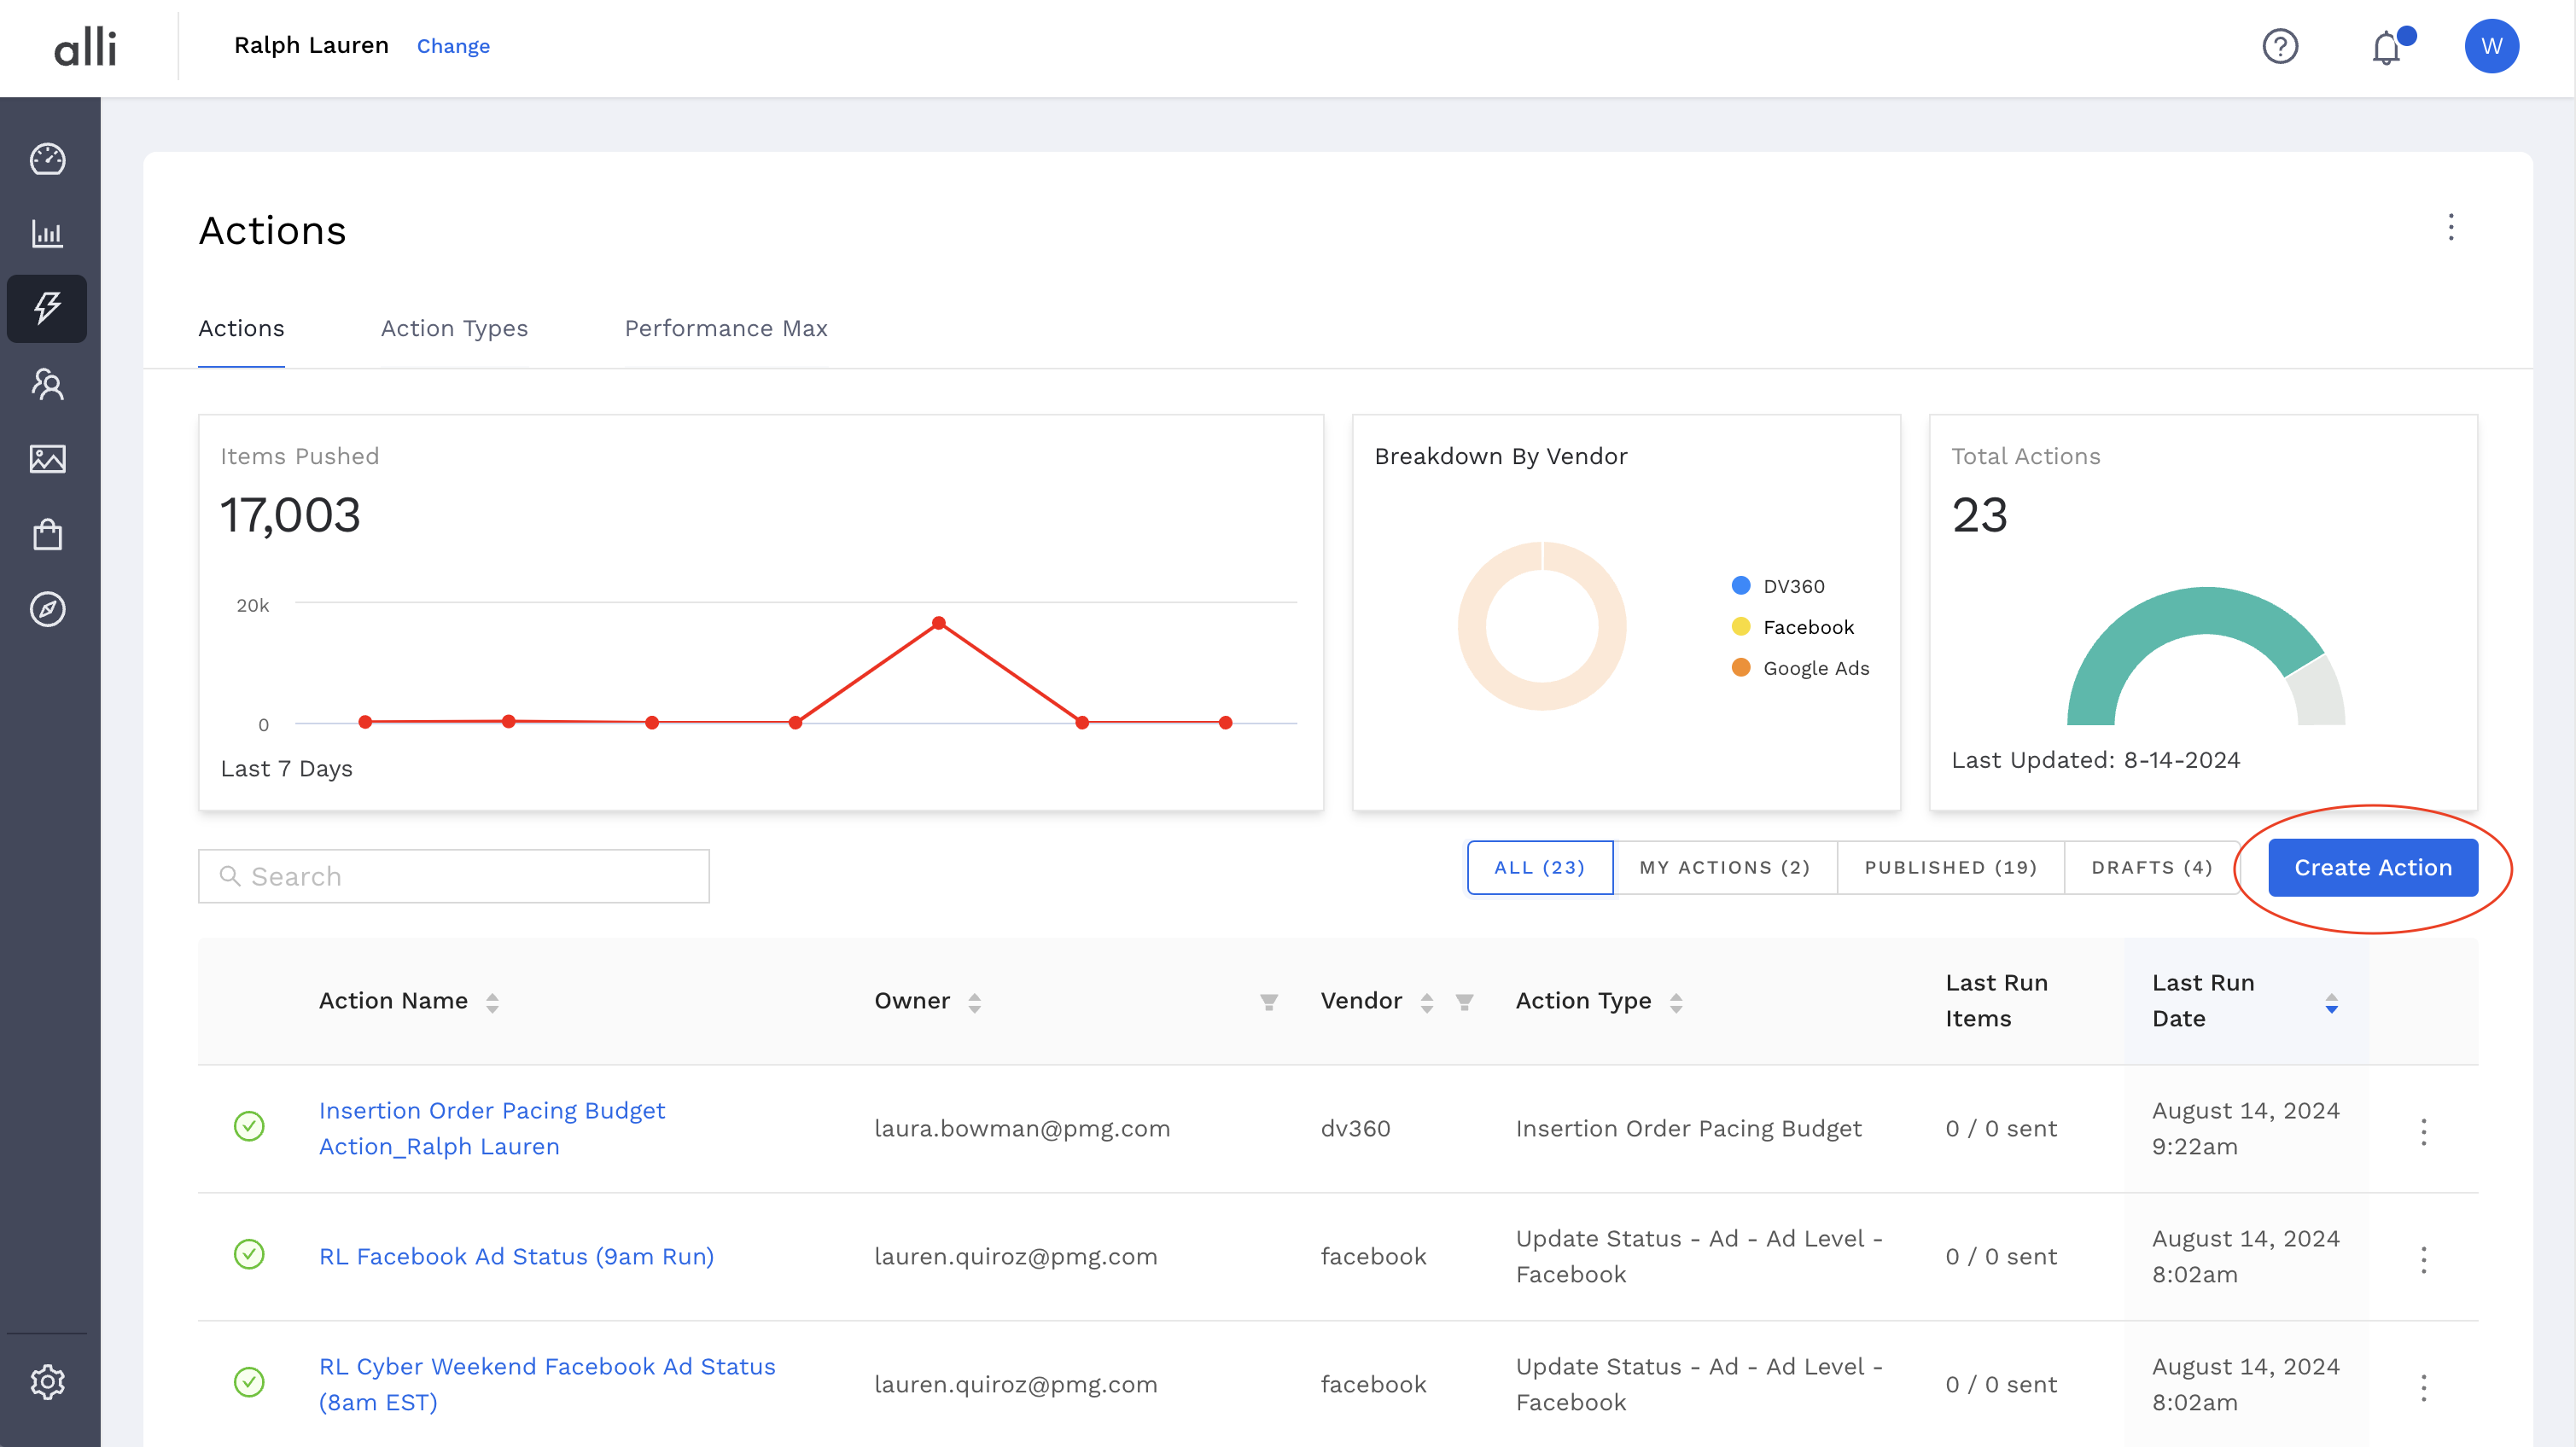Open RL Facebook Ad Status (9am Run) link
2576x1447 pixels.
[516, 1256]
